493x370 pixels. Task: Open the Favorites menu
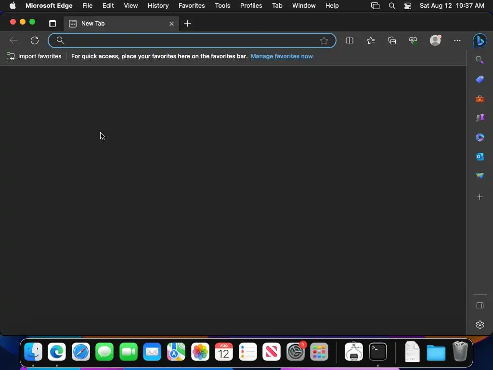click(192, 6)
